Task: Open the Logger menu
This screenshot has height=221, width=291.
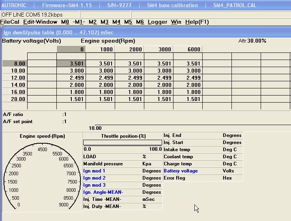Action: pyautogui.click(x=158, y=22)
